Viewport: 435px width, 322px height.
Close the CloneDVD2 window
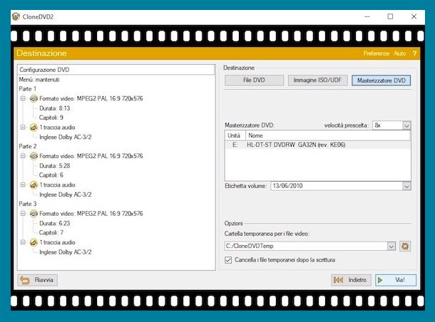point(414,17)
